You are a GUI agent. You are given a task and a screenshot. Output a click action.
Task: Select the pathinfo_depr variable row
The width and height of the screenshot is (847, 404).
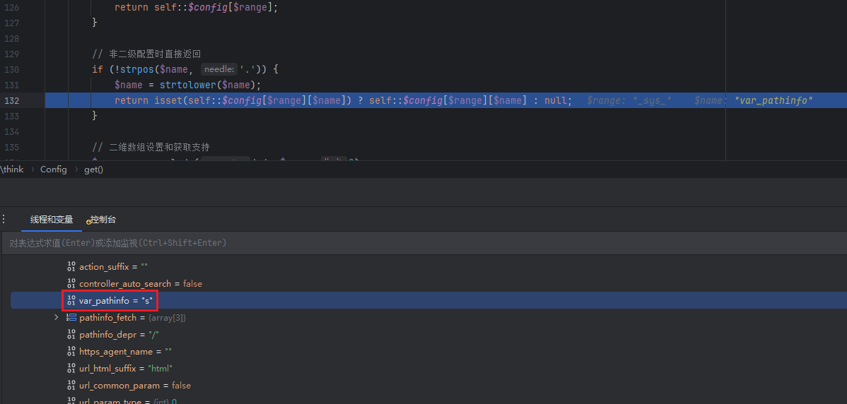tap(429, 335)
